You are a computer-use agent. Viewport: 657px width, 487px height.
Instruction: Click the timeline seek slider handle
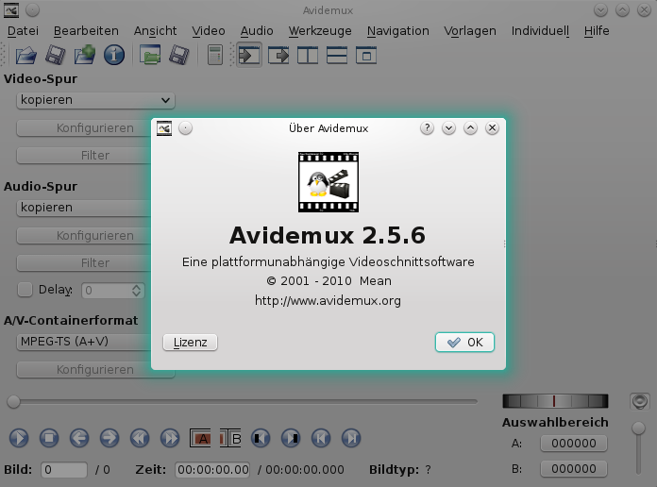tap(13, 401)
